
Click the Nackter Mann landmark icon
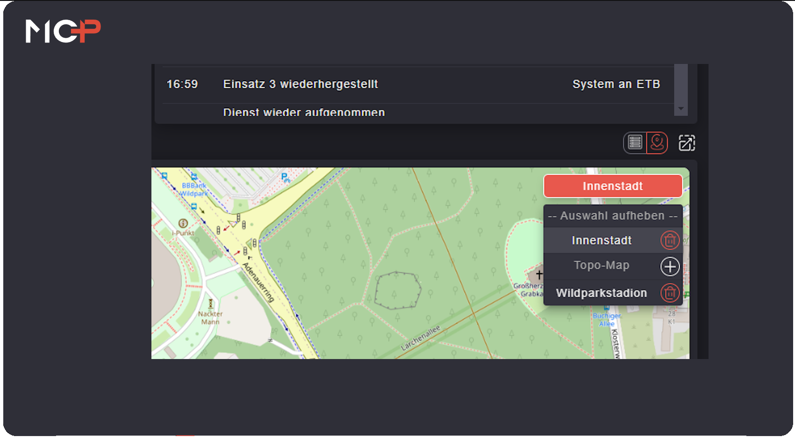click(211, 304)
